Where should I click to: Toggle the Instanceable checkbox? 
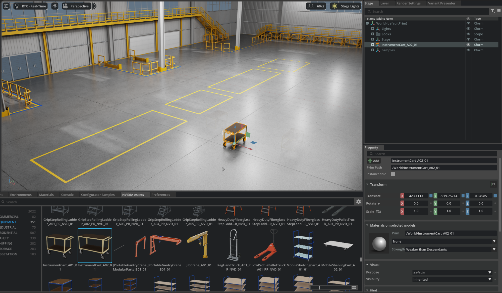tap(393, 174)
